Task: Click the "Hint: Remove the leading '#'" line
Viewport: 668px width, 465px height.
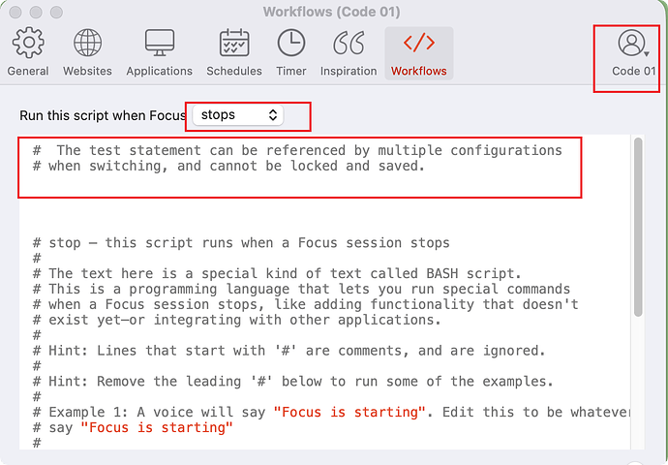Action: [293, 381]
